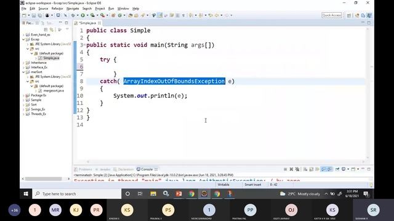Expand the Even_hand_ex project
This screenshot has height=221, width=394.
point(23,35)
